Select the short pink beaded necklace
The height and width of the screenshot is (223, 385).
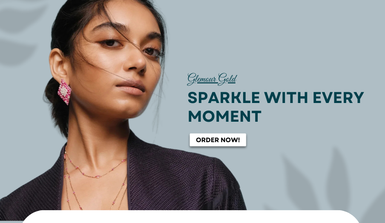point(96,167)
